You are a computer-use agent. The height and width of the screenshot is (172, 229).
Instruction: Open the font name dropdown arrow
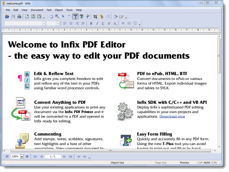point(44,24)
